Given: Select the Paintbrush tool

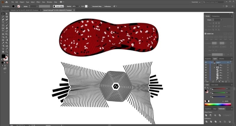Looking at the screenshot, I should coord(7,25).
